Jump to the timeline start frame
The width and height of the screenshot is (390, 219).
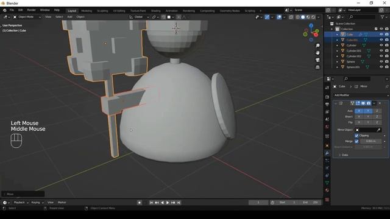pos(151,203)
